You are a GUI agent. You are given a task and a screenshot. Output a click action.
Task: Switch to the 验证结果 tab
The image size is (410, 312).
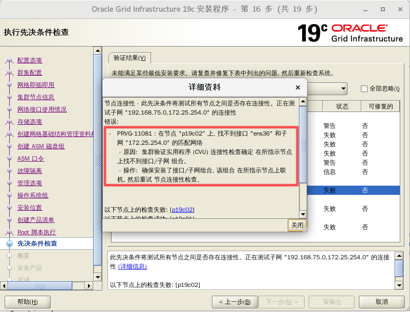pos(130,58)
